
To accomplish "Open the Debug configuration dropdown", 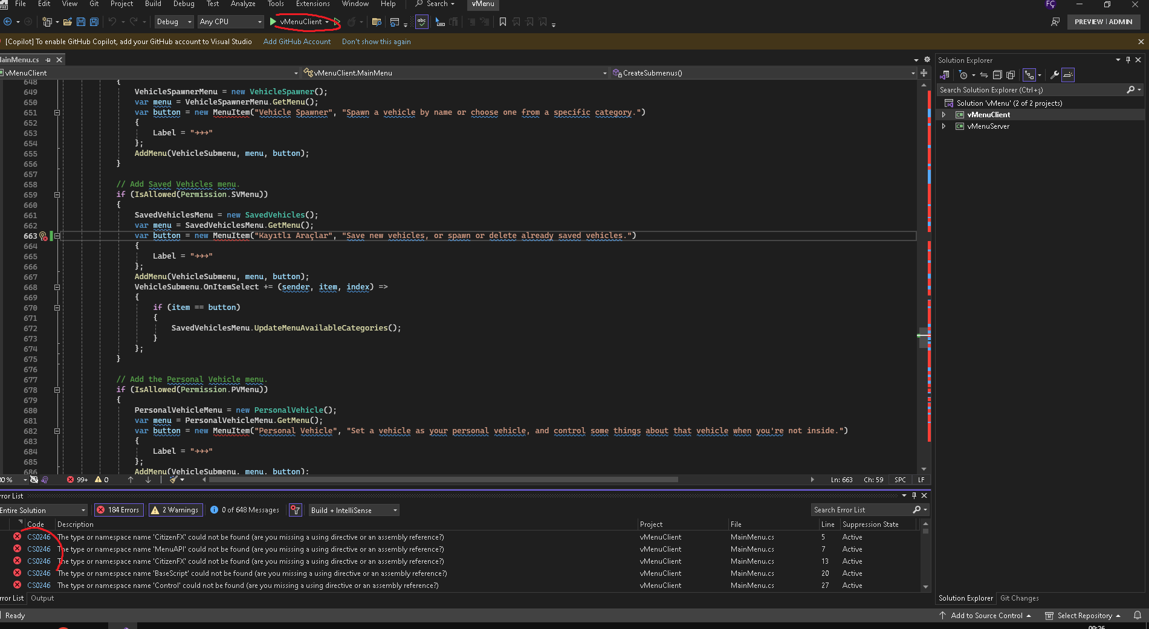I will point(173,22).
